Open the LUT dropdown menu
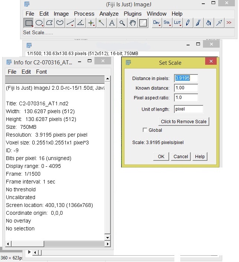 pyautogui.click(x=177, y=23)
